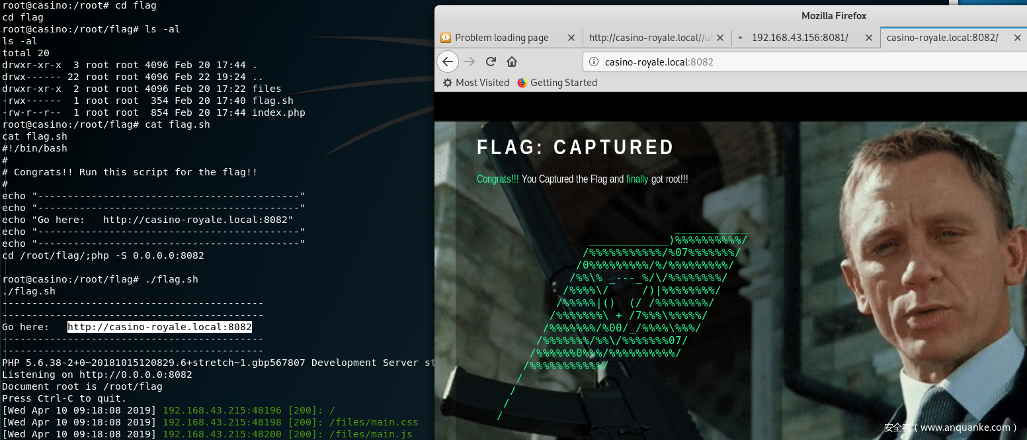This screenshot has height=440, width=1027.
Task: Click the Firefox back arrow button
Action: click(x=448, y=62)
